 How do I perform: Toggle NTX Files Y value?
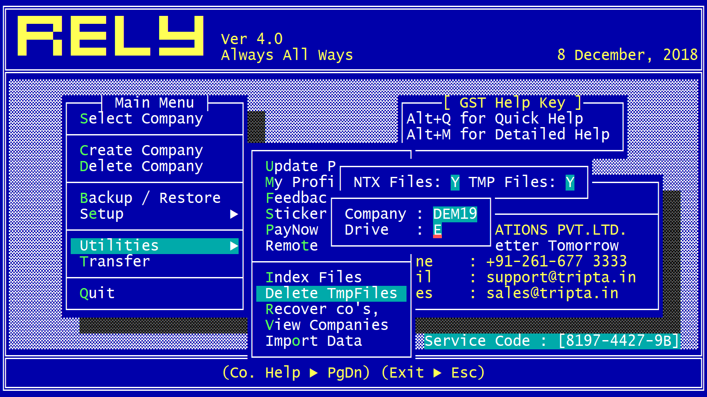tap(455, 182)
